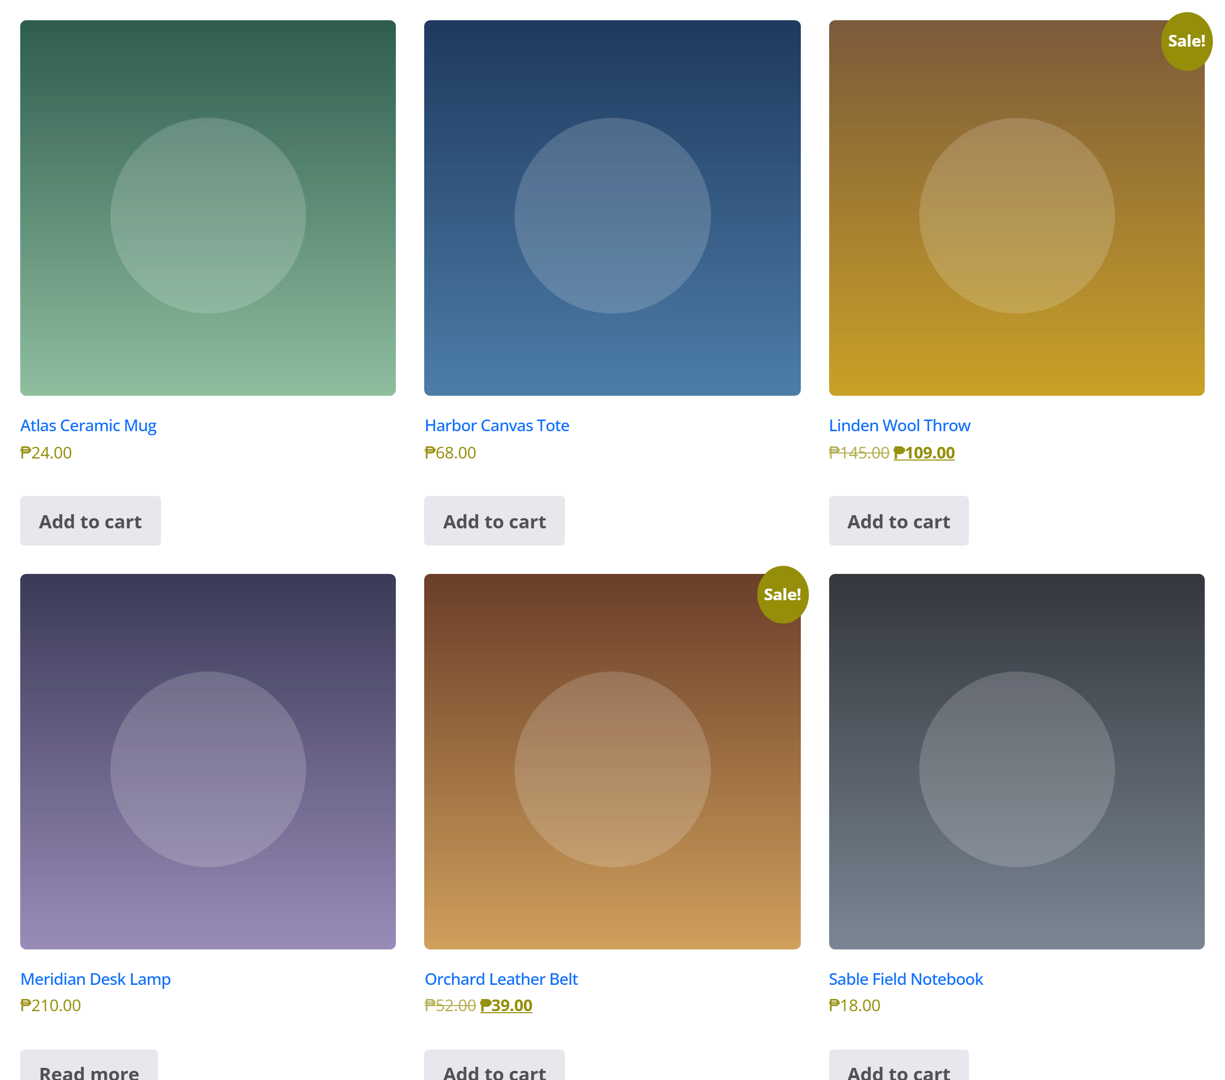Image resolution: width=1225 pixels, height=1080 pixels.
Task: Add Sable Field Notebook to cart
Action: 899,1066
